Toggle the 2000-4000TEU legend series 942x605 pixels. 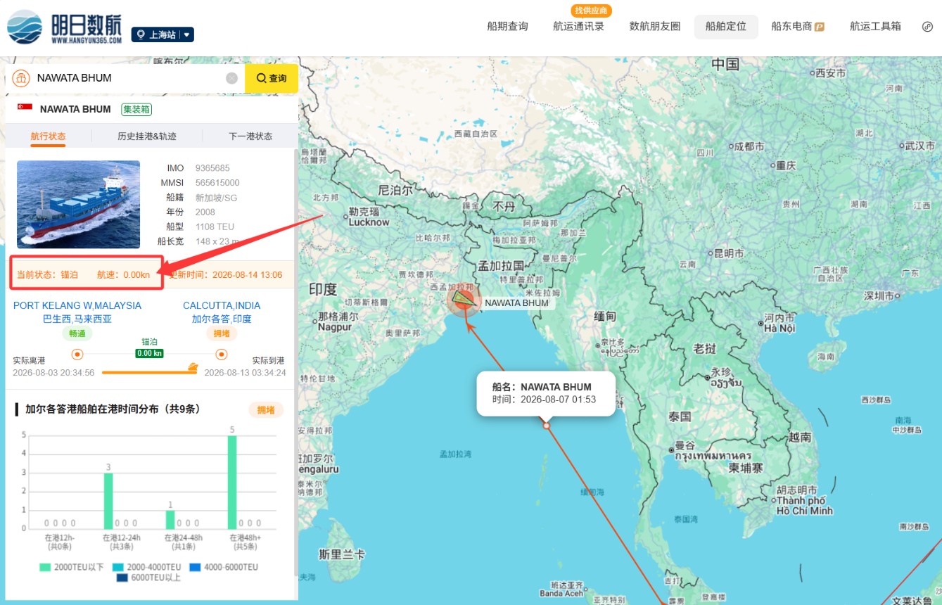pos(146,567)
